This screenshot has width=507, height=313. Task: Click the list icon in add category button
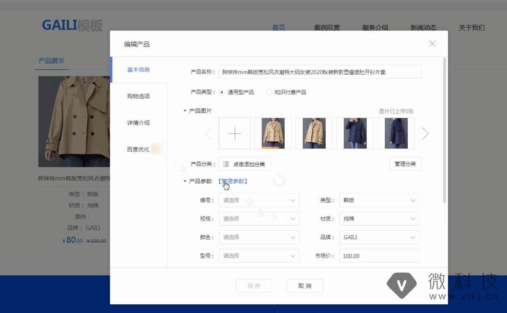point(226,164)
